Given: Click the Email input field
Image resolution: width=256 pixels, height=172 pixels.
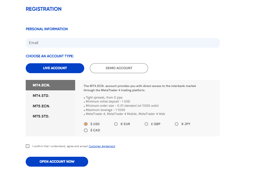Looking at the screenshot, I should (x=123, y=43).
